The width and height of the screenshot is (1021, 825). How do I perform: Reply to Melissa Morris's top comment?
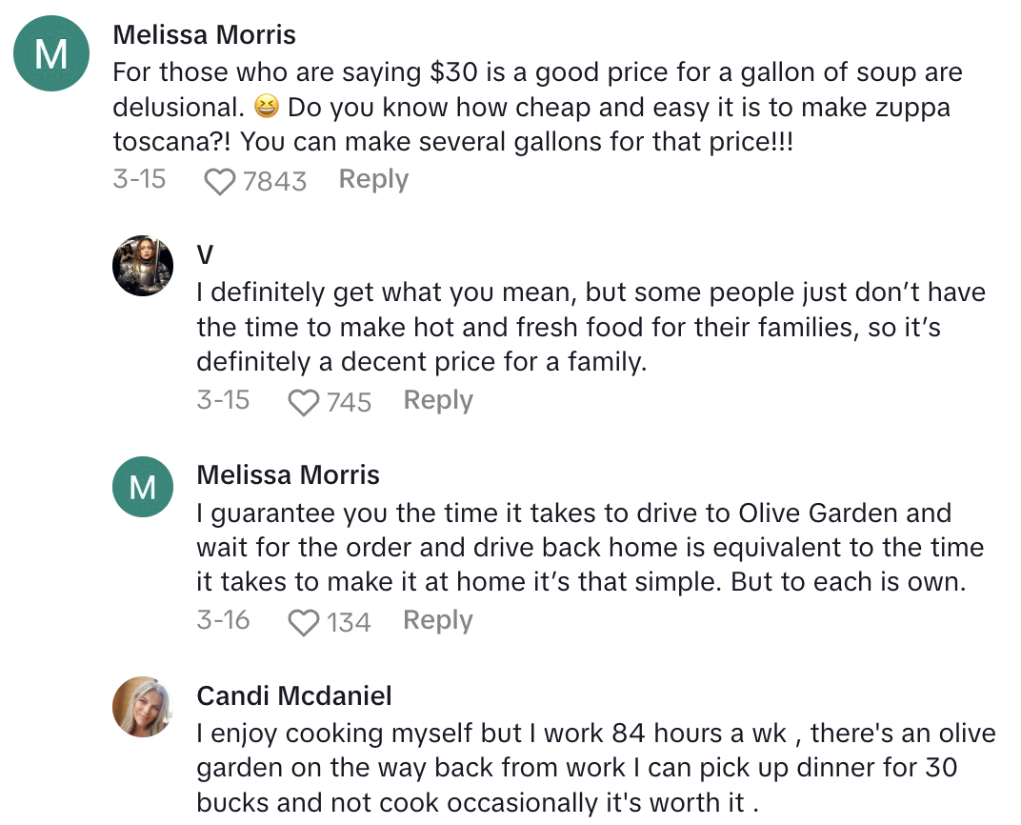[373, 179]
